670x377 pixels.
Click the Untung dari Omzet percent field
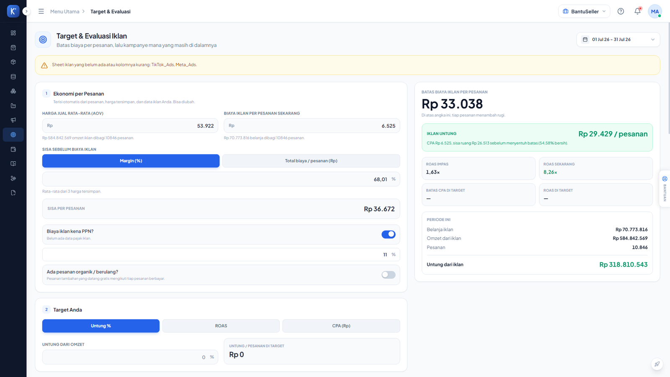[130, 357]
